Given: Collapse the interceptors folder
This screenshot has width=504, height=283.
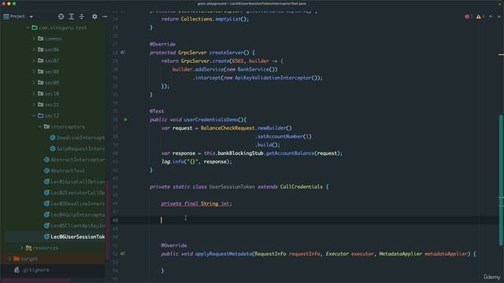Looking at the screenshot, I should 40,127.
